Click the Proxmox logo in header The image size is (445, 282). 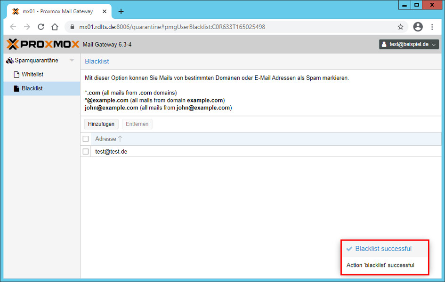[43, 44]
